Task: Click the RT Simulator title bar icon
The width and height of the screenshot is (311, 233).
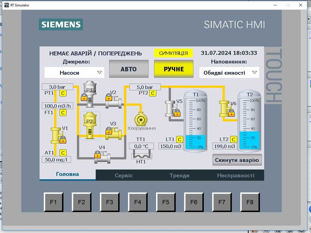Action: (x=7, y=5)
